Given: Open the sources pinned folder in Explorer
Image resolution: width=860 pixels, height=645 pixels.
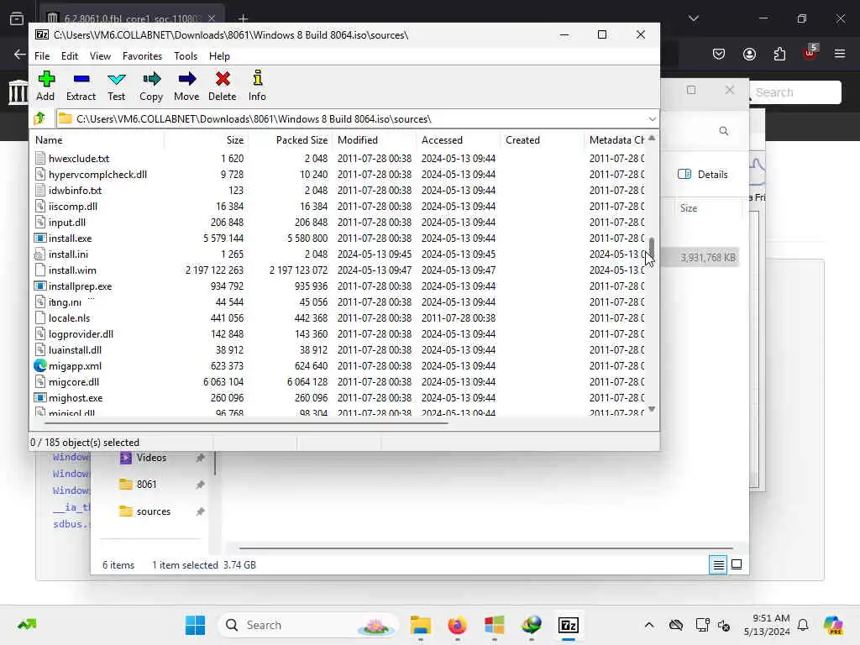Looking at the screenshot, I should tap(155, 511).
